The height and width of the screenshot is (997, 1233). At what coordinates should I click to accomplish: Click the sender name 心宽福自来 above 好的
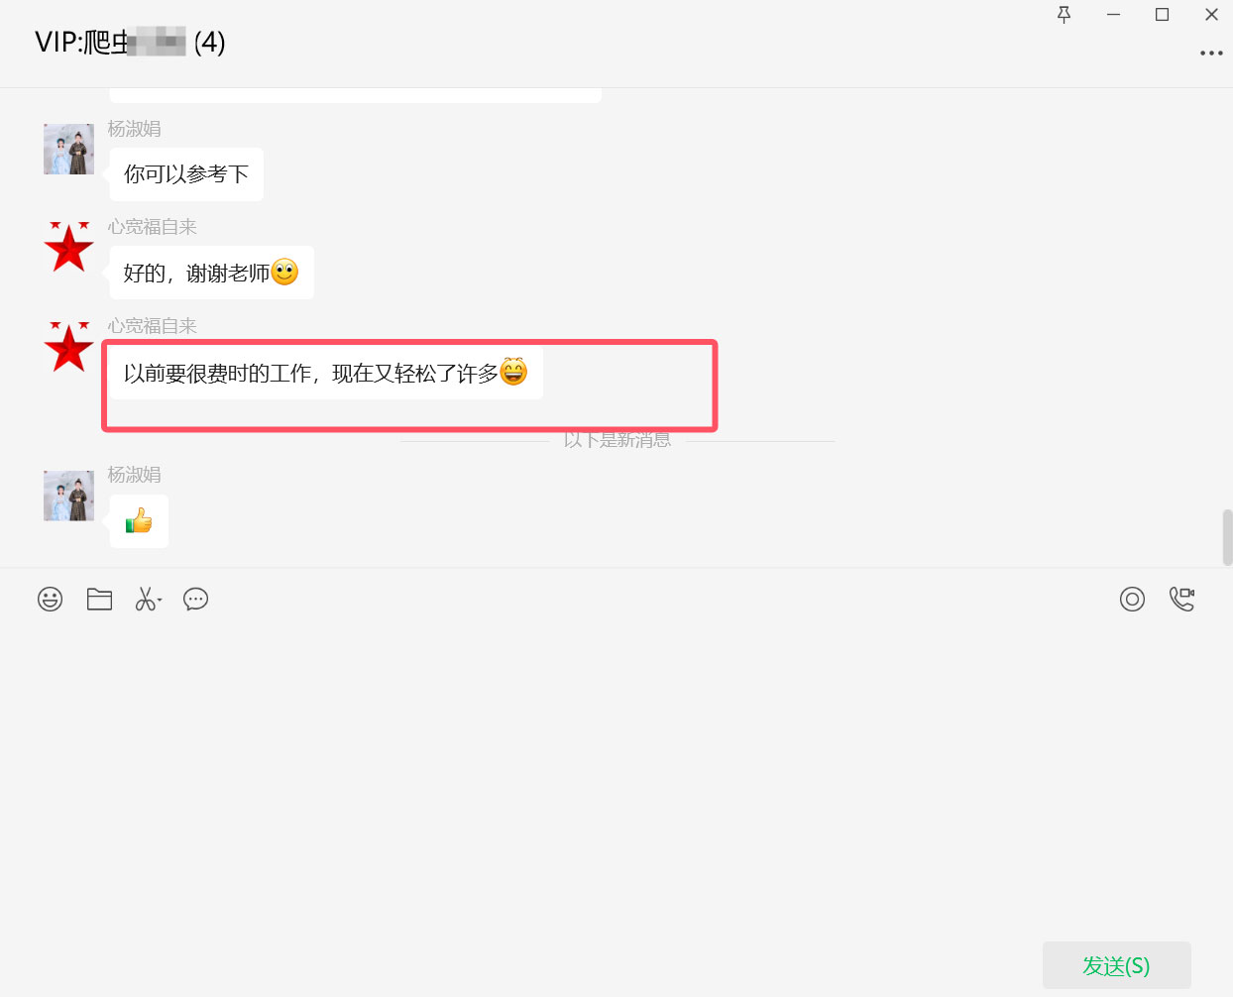tap(153, 227)
